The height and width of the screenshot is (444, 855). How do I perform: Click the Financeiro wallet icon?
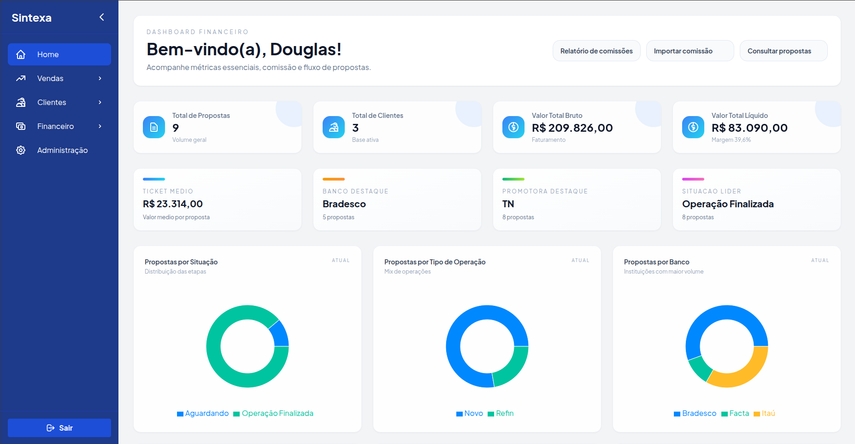[x=21, y=126]
